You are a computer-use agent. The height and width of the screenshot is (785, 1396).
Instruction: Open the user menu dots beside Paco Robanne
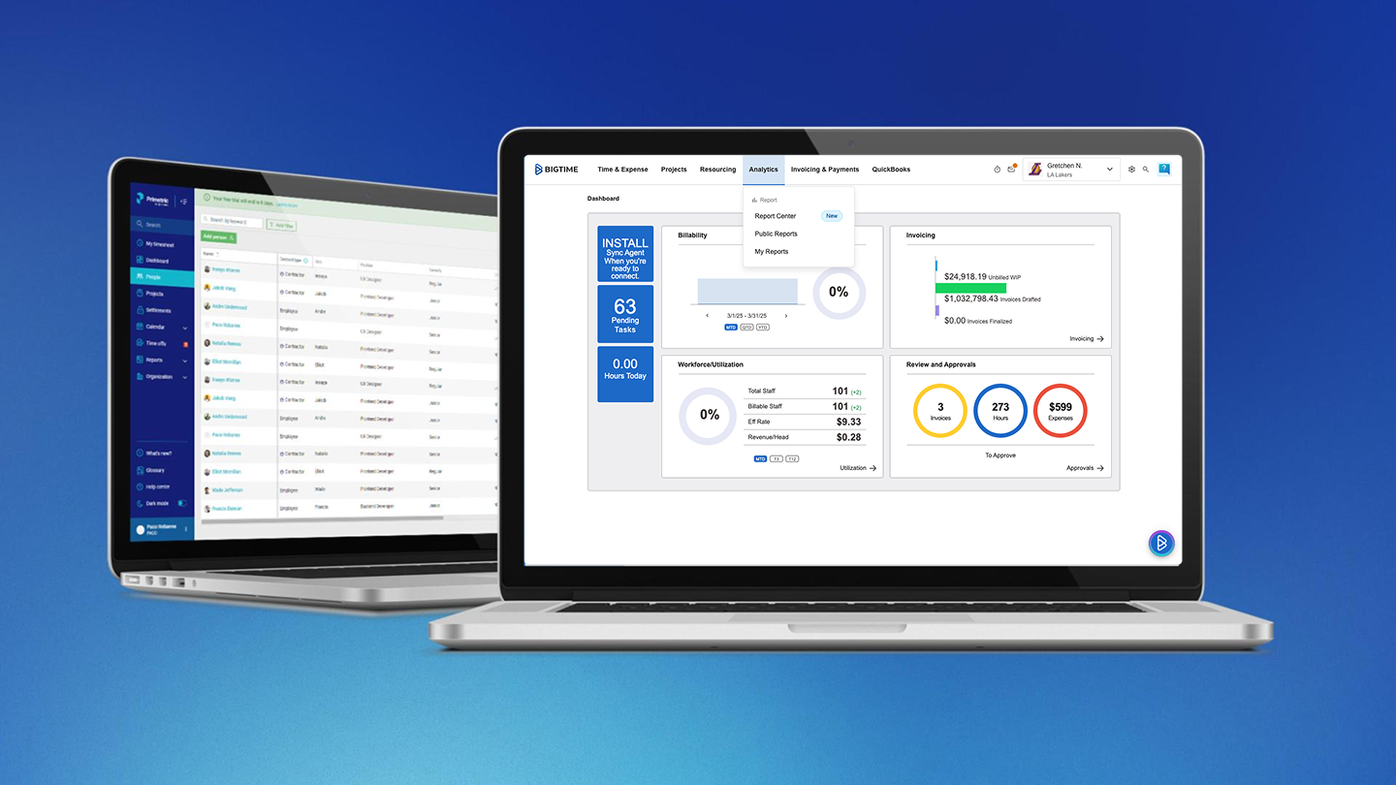pyautogui.click(x=187, y=530)
